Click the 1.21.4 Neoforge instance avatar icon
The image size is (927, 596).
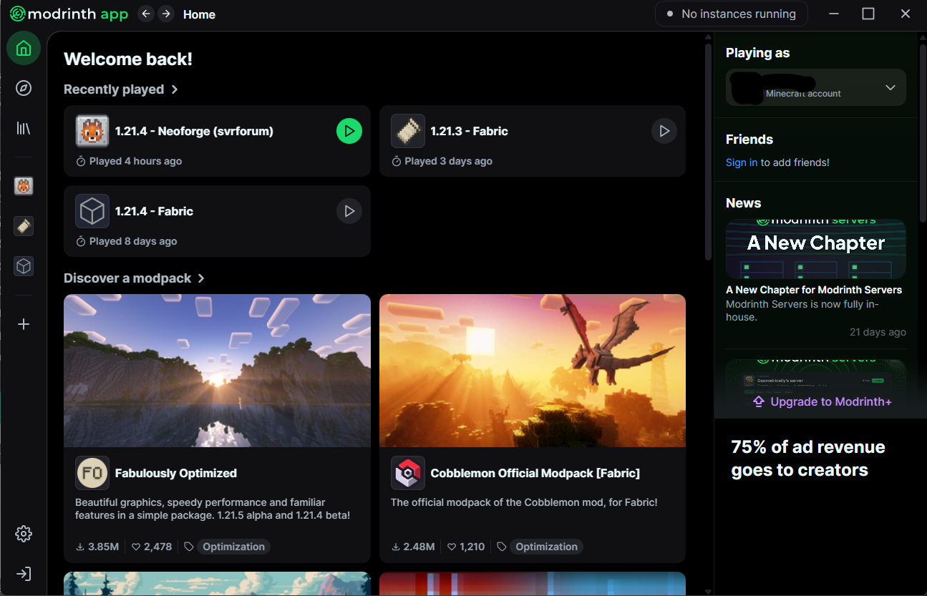(x=92, y=131)
